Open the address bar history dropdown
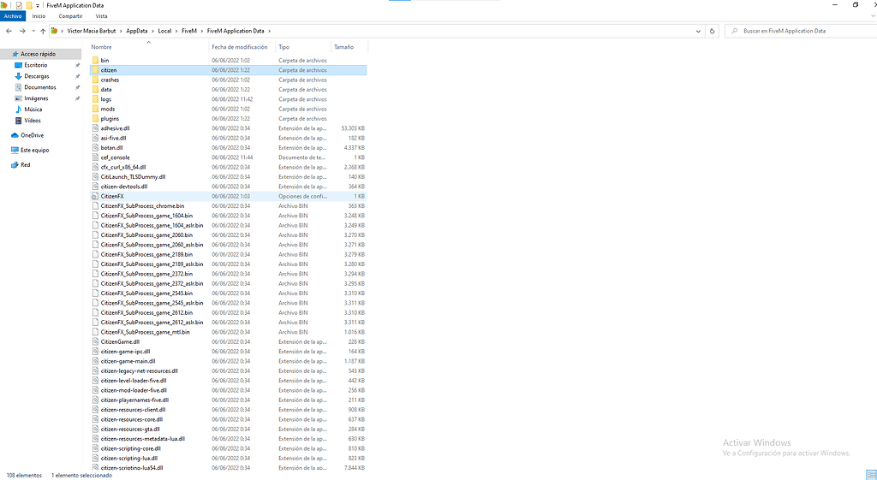Image resolution: width=877 pixels, height=480 pixels. point(700,31)
